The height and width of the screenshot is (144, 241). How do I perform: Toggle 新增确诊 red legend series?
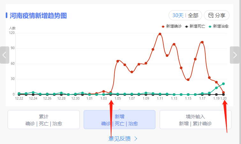tap(172, 26)
